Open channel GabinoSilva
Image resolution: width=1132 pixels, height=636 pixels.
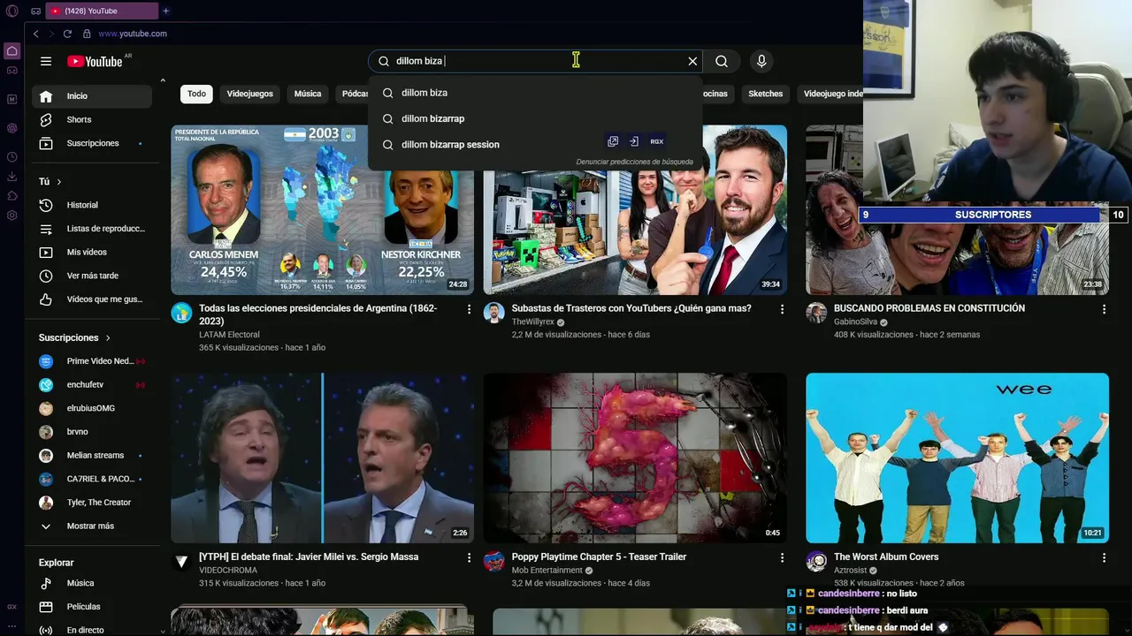(855, 322)
